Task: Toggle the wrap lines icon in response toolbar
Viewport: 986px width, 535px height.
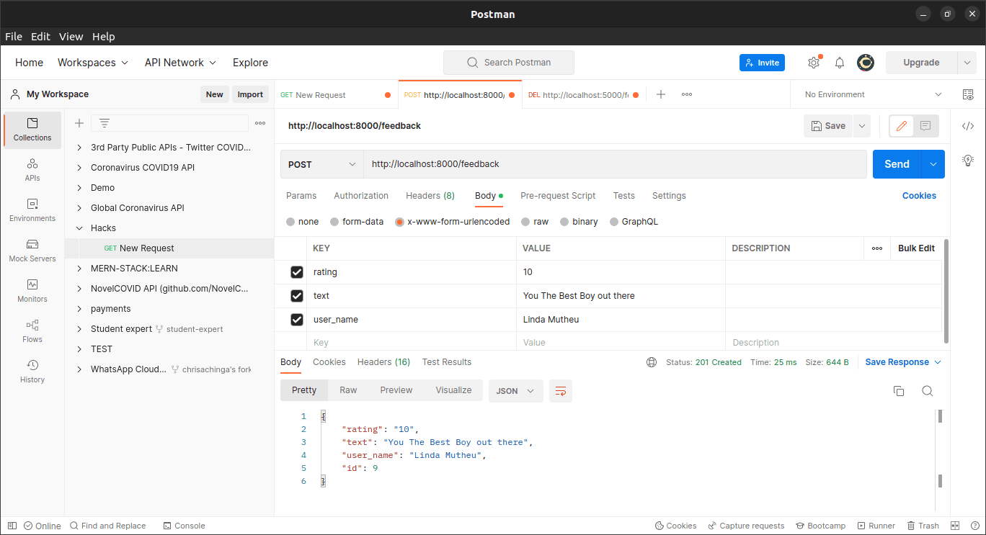Action: 561,391
